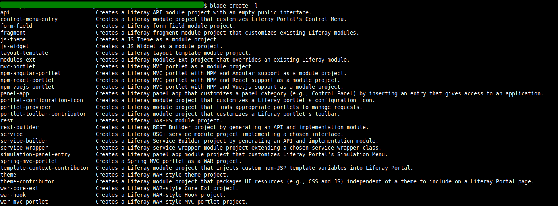Select the 'template-context-contributor' template name
The width and height of the screenshot is (558, 206).
(45, 168)
